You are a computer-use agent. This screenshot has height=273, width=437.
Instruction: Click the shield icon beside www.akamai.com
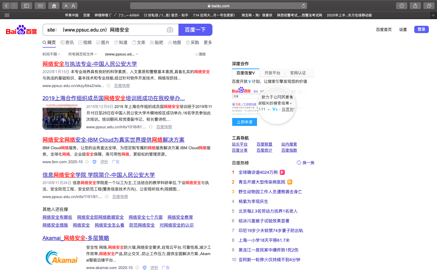144,268
